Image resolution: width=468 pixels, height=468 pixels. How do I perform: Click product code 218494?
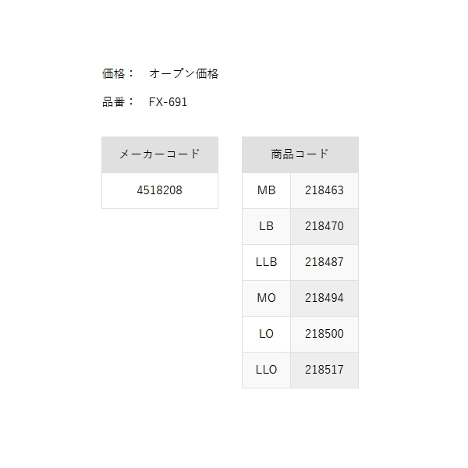coord(324,298)
